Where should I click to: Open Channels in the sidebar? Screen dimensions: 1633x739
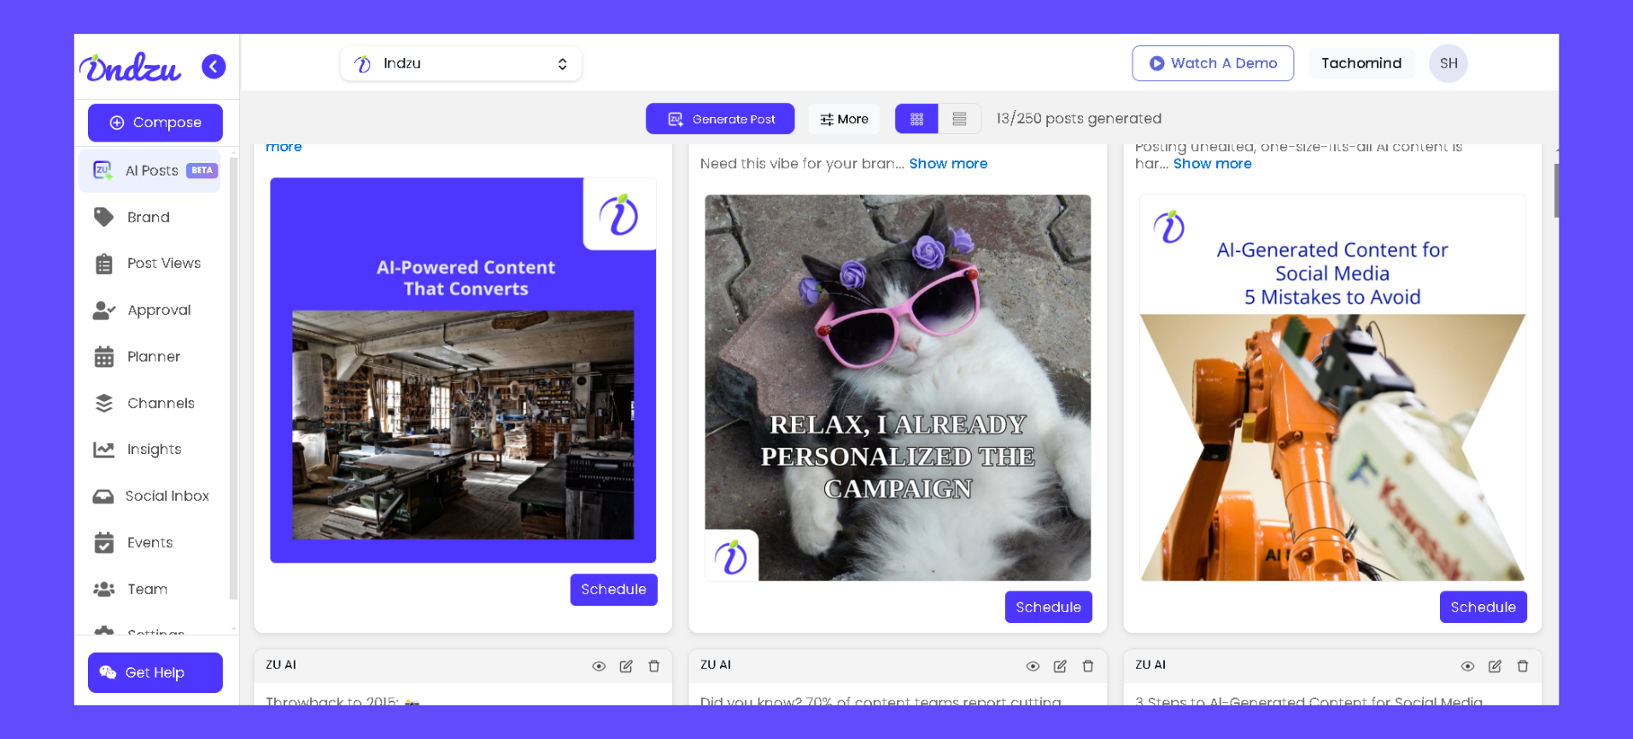[x=161, y=404]
